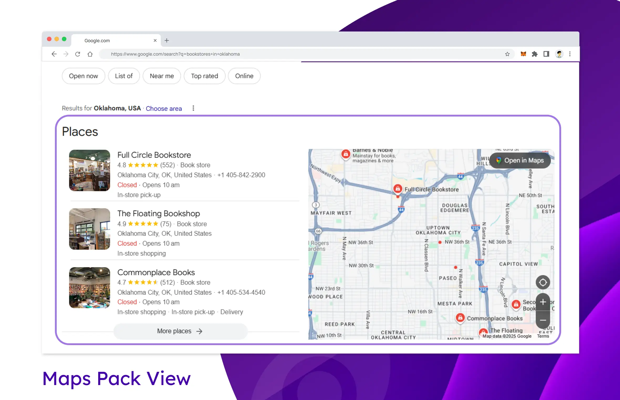Viewport: 620px width, 400px height.
Task: Apply the Open now filter chip
Action: click(x=84, y=76)
